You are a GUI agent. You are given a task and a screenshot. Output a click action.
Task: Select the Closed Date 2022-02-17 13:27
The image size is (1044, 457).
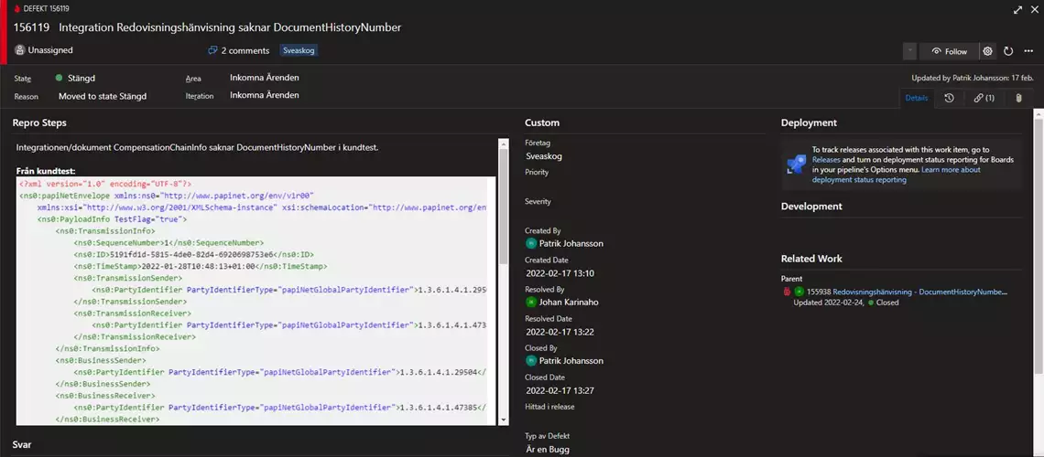tap(560, 390)
